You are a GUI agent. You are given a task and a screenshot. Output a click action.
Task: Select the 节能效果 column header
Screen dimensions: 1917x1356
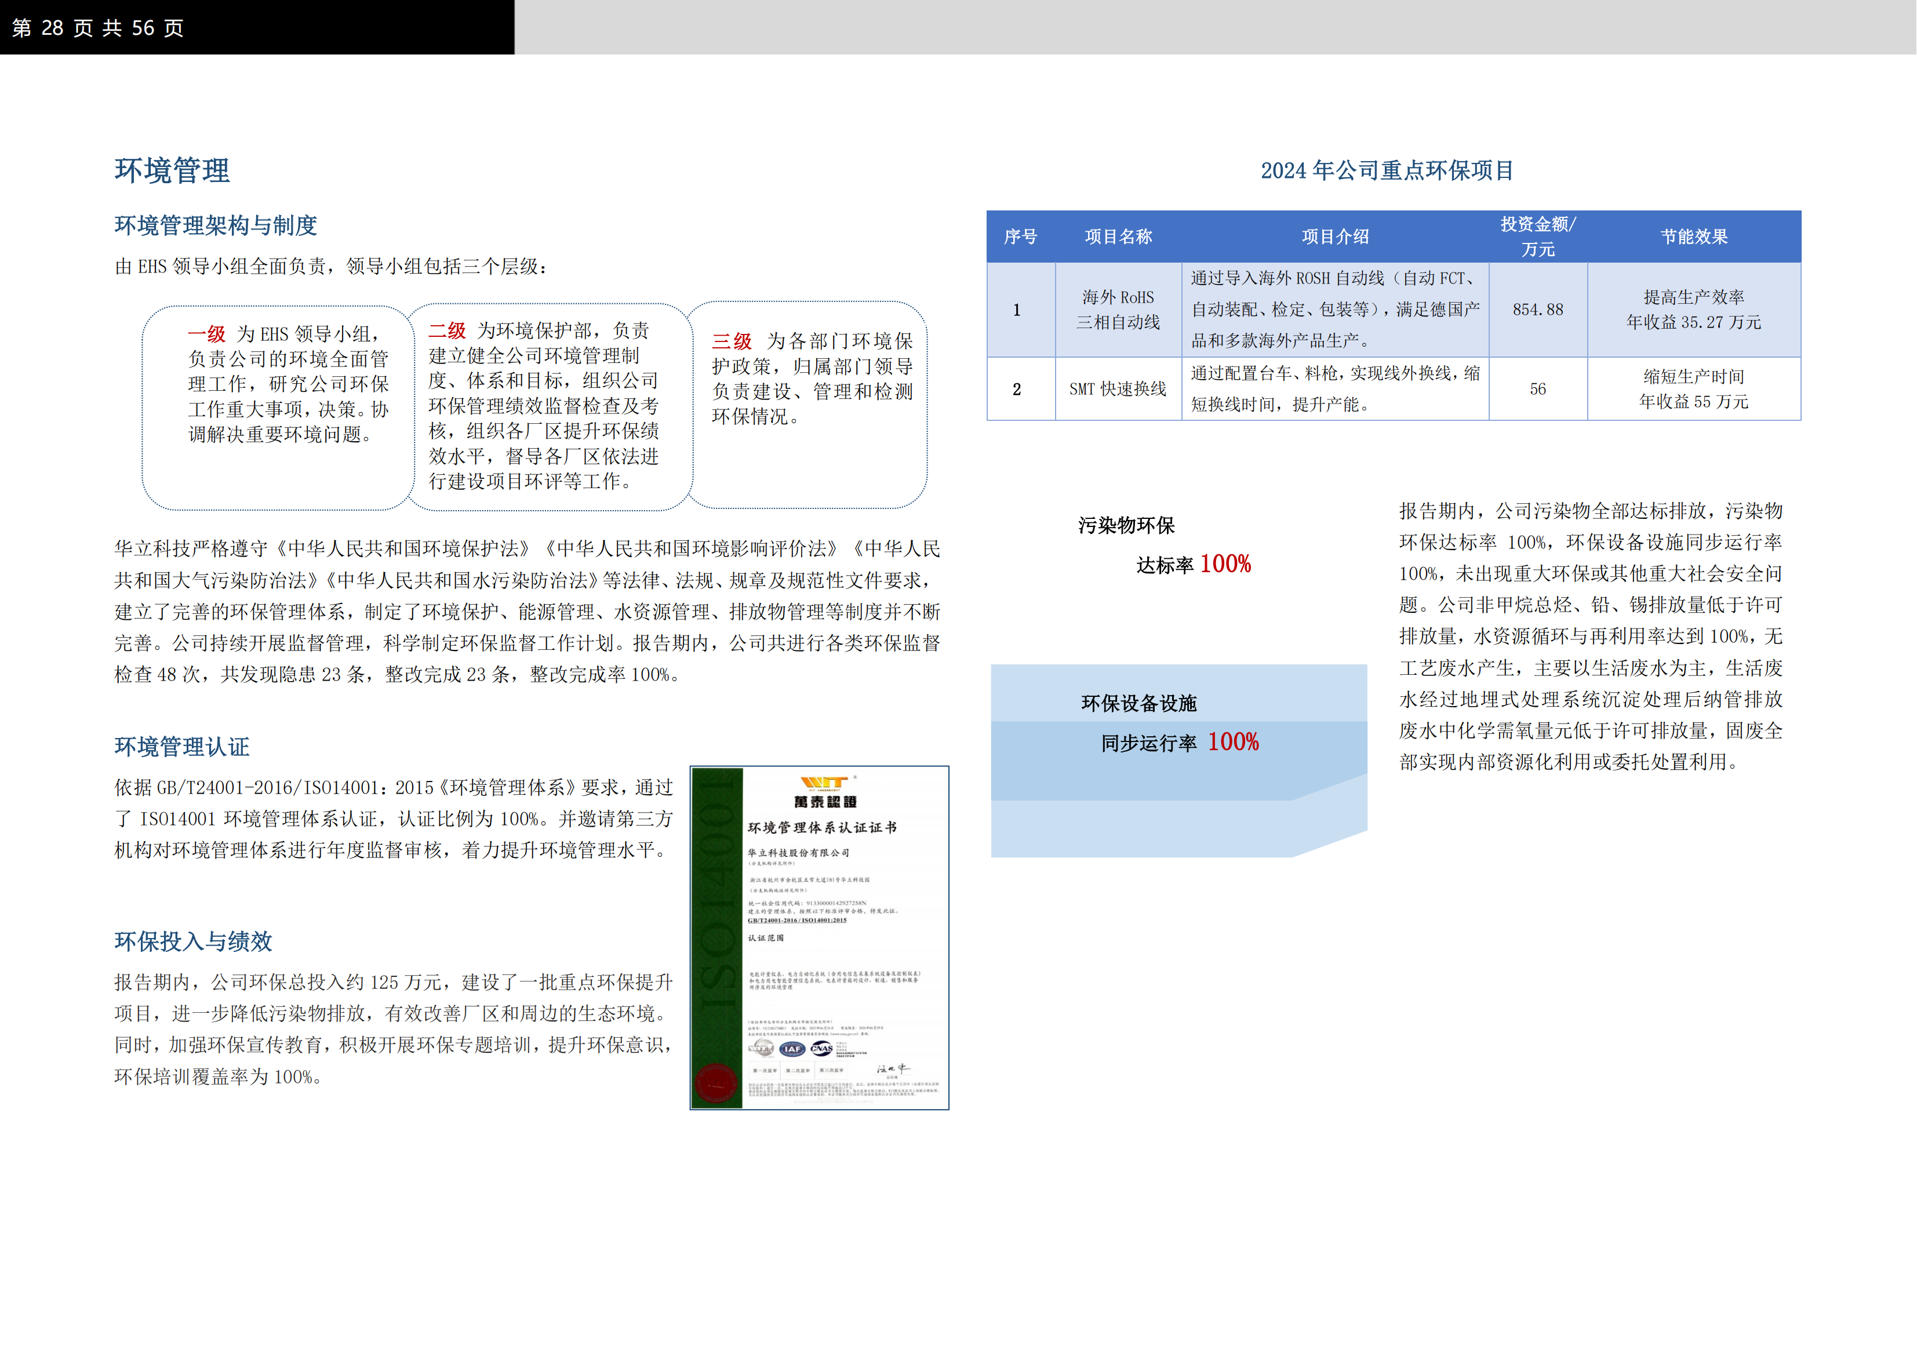click(x=1693, y=237)
